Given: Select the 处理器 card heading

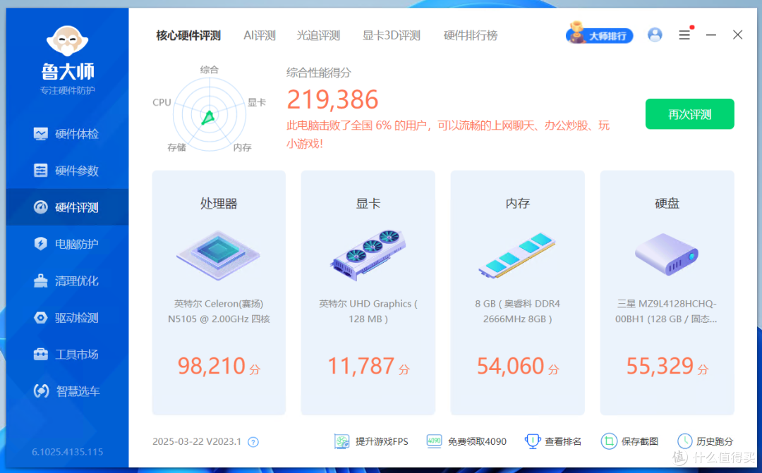Looking at the screenshot, I should point(219,203).
